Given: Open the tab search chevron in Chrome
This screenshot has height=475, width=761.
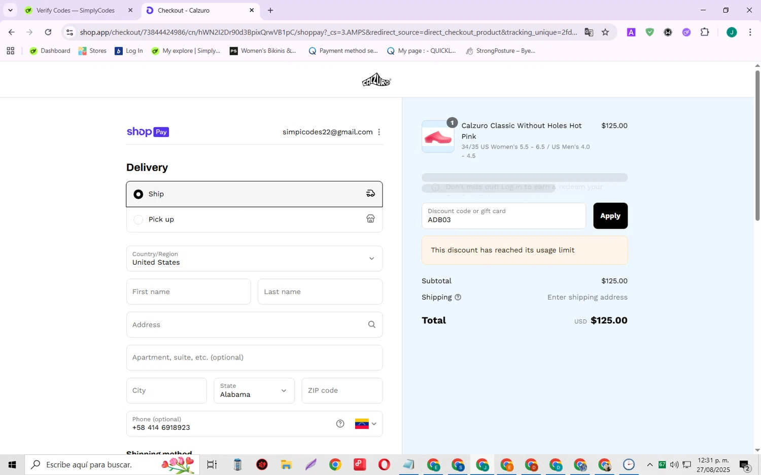Looking at the screenshot, I should point(10,10).
